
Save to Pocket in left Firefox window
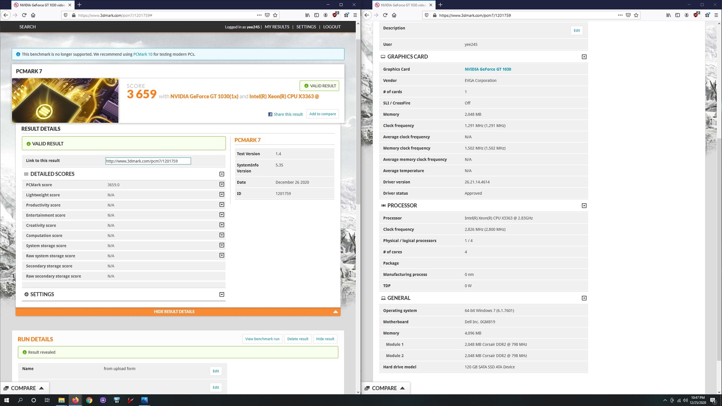[267, 15]
